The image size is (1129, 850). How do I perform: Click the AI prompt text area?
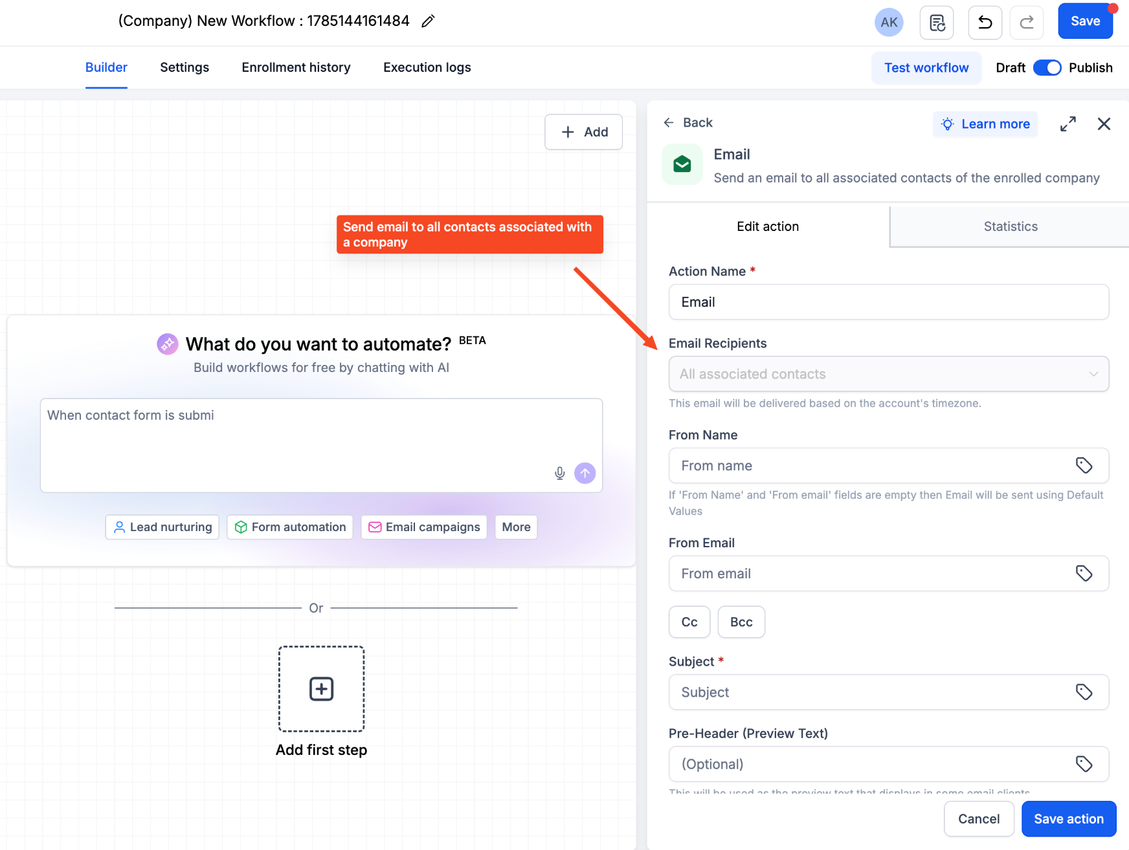tap(321, 445)
